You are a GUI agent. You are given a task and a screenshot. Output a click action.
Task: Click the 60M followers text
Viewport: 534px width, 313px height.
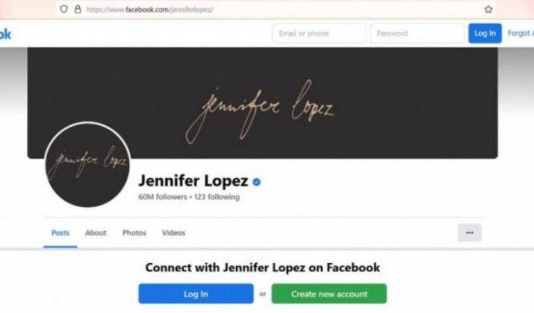tap(163, 197)
